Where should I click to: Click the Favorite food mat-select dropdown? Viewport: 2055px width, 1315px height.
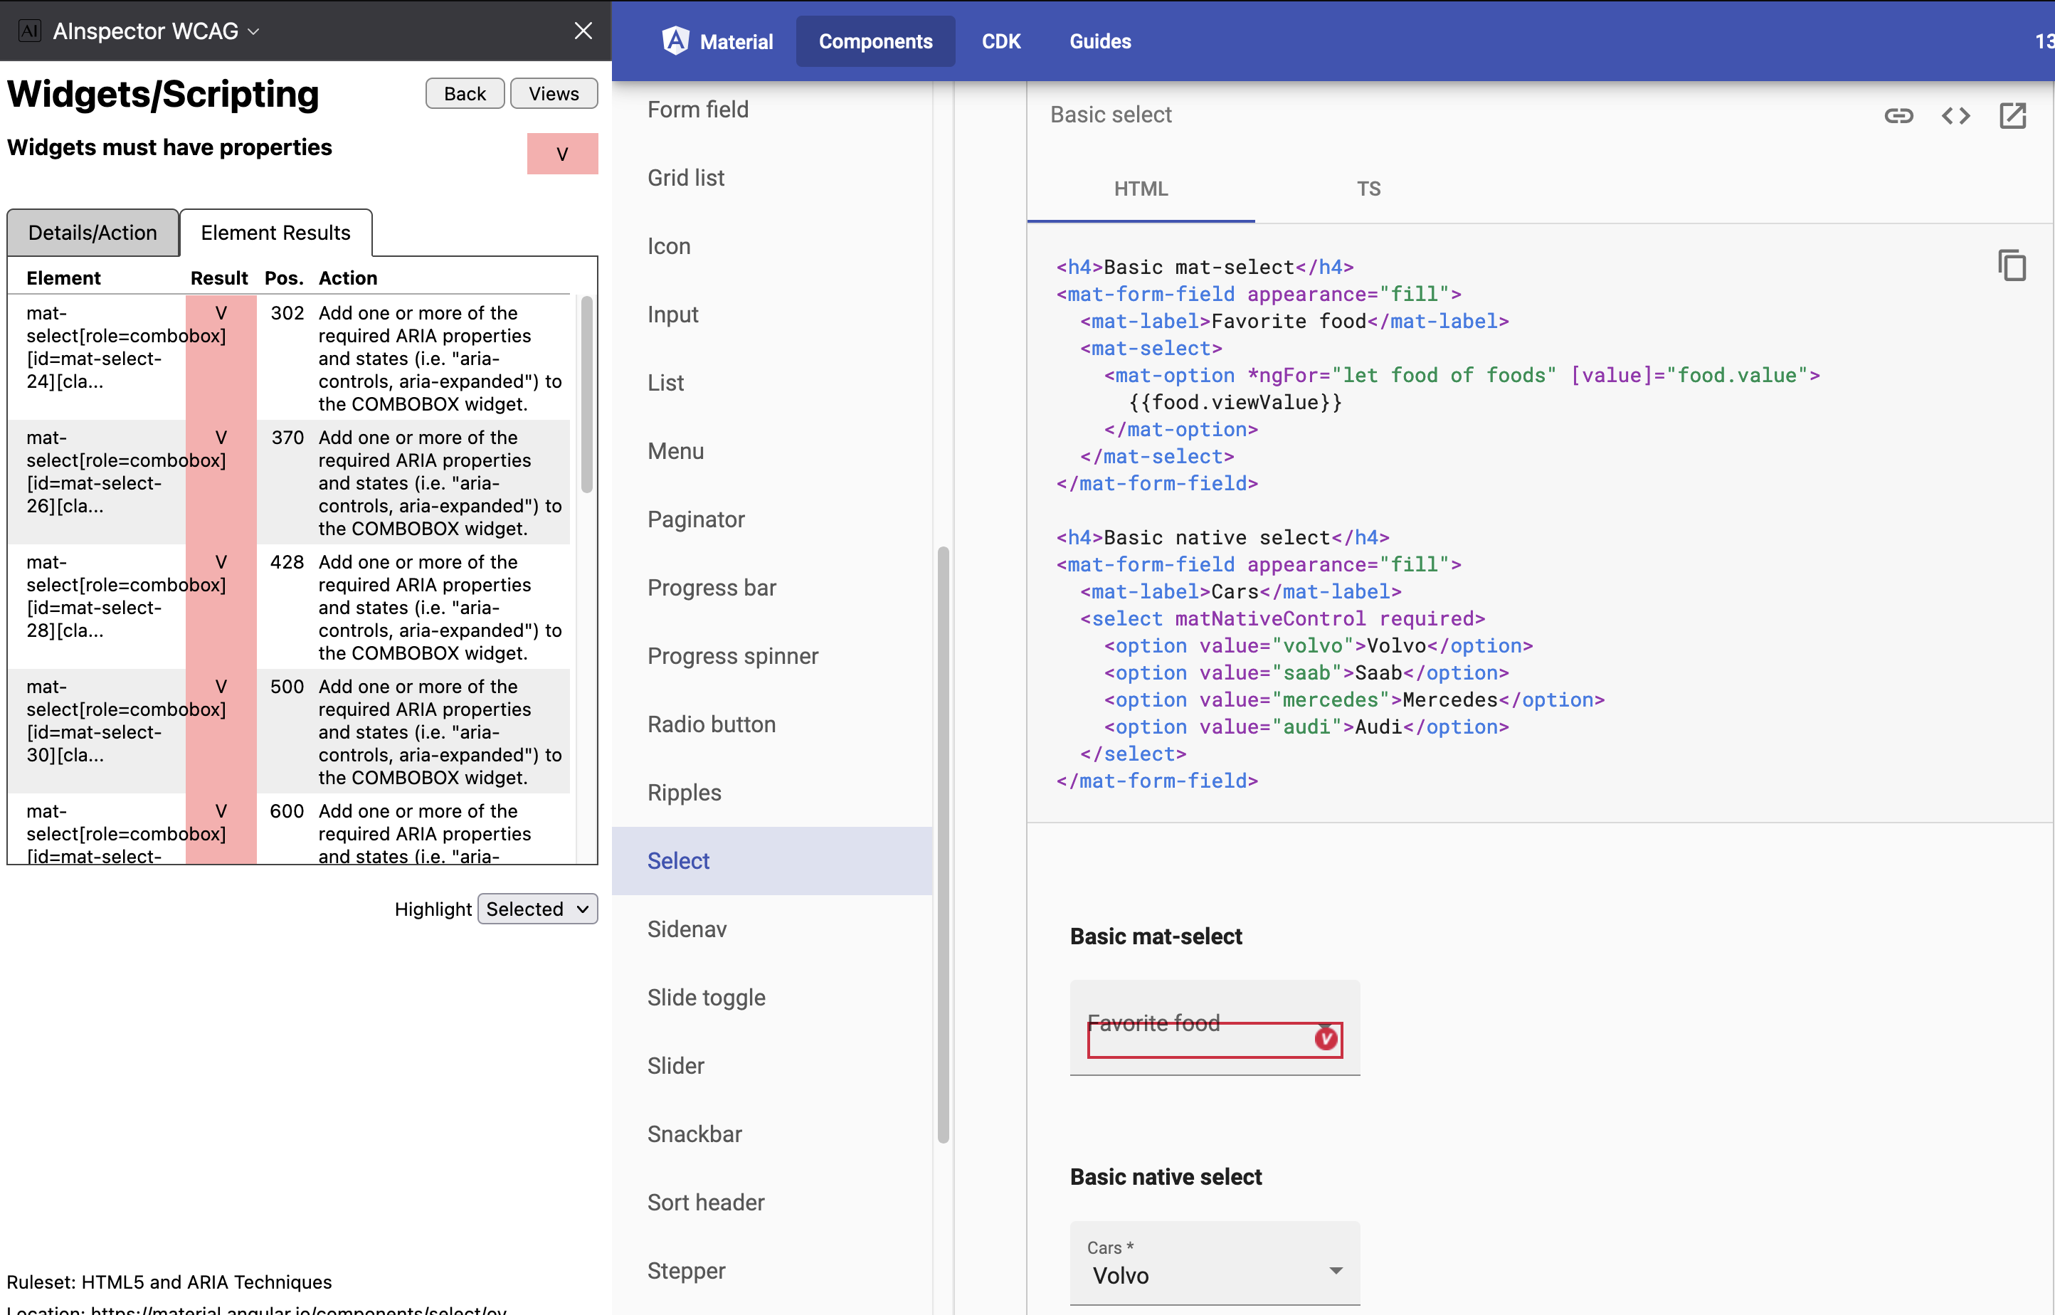[x=1212, y=1038]
